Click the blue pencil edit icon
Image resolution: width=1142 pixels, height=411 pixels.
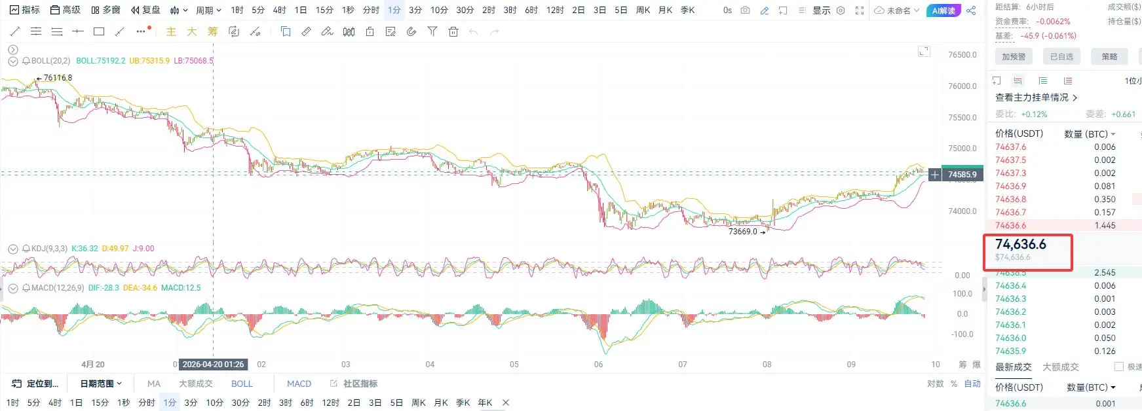point(764,10)
